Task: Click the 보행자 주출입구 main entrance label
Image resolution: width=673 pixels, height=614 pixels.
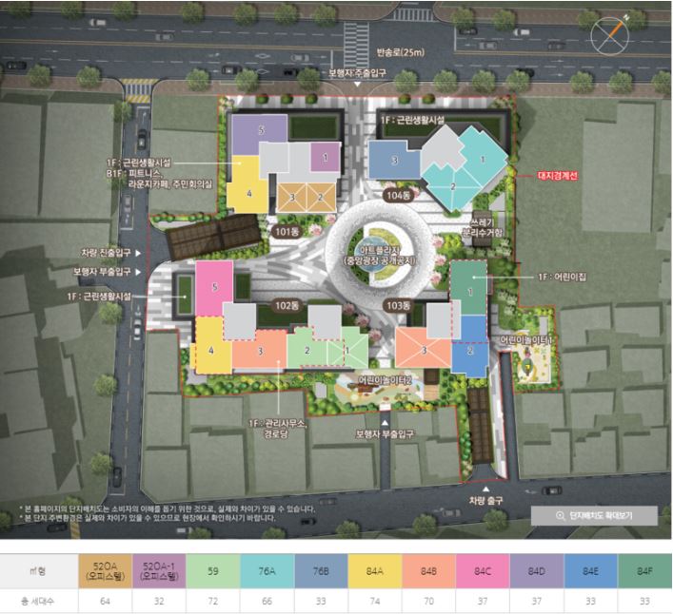Action: 357,73
